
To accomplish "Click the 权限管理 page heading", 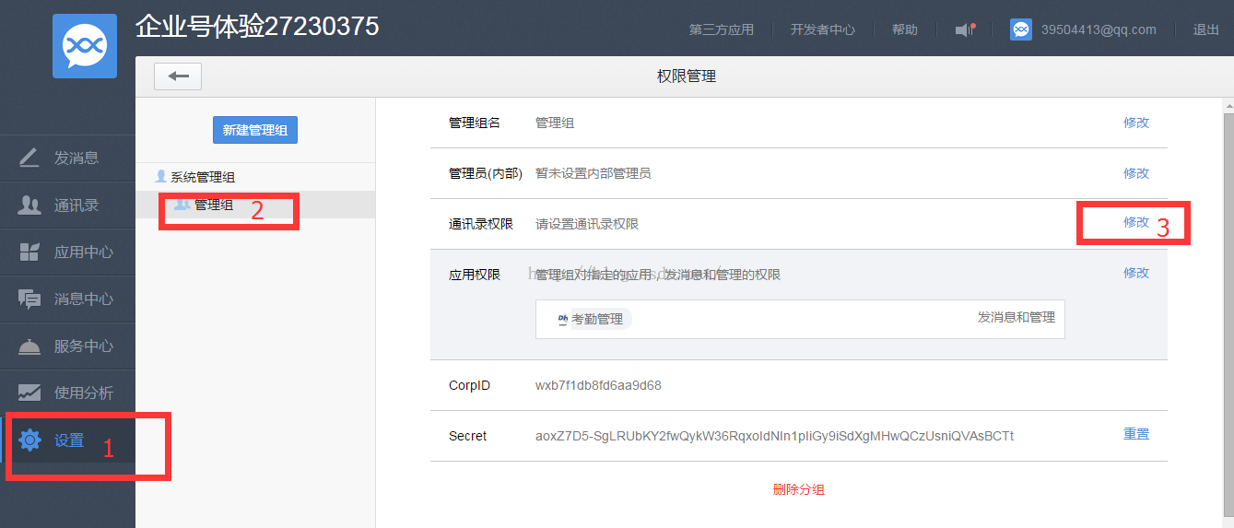I will click(687, 76).
